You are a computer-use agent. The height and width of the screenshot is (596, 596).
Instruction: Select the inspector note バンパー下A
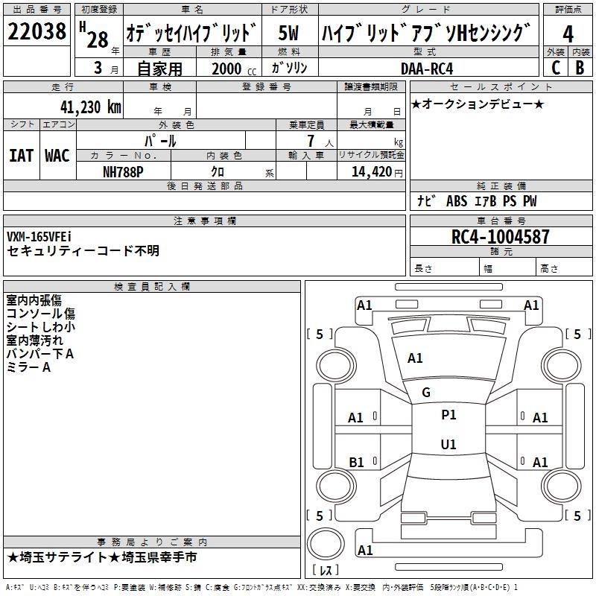point(40,353)
